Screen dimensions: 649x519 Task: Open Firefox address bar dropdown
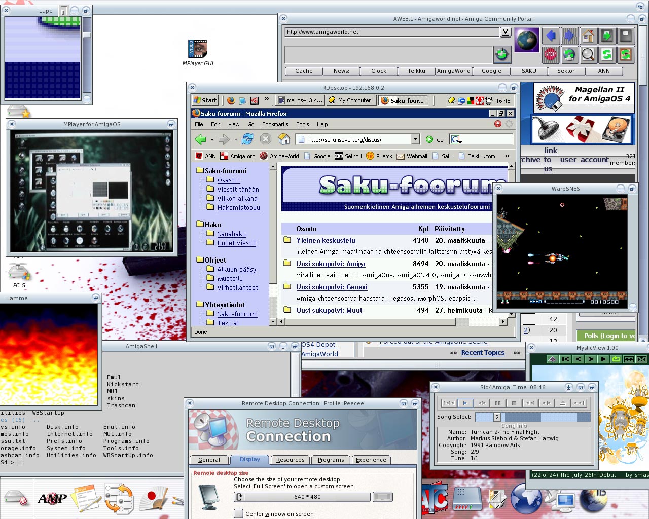click(416, 139)
